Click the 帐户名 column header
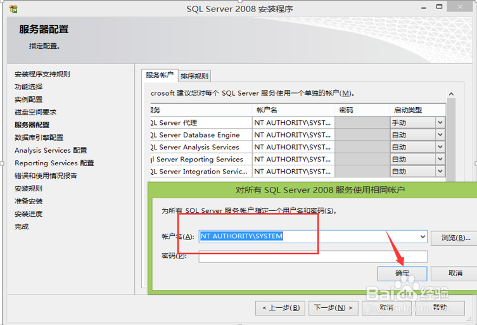Screen dimensions: 477x325 click(293, 110)
